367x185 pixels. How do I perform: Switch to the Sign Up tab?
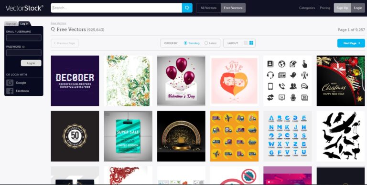coord(11,24)
